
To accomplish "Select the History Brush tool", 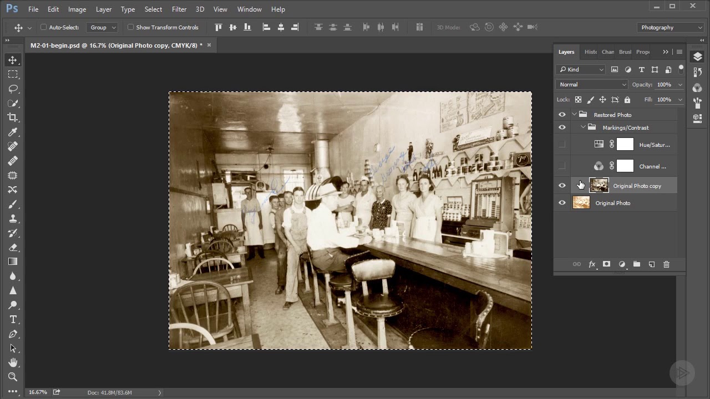I will (13, 233).
